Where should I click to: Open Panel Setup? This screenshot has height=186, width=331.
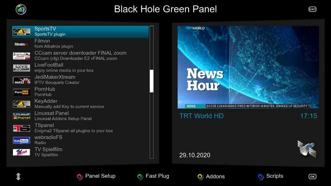click(x=100, y=176)
